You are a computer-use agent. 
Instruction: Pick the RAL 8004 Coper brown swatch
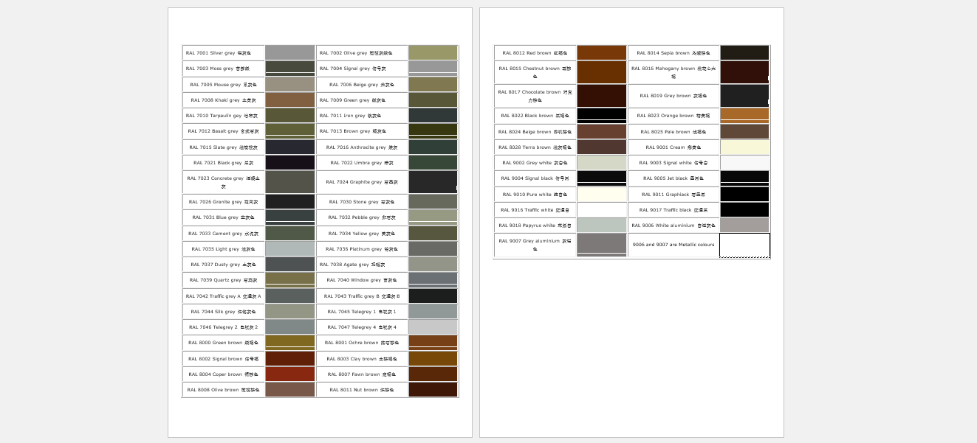pos(289,374)
